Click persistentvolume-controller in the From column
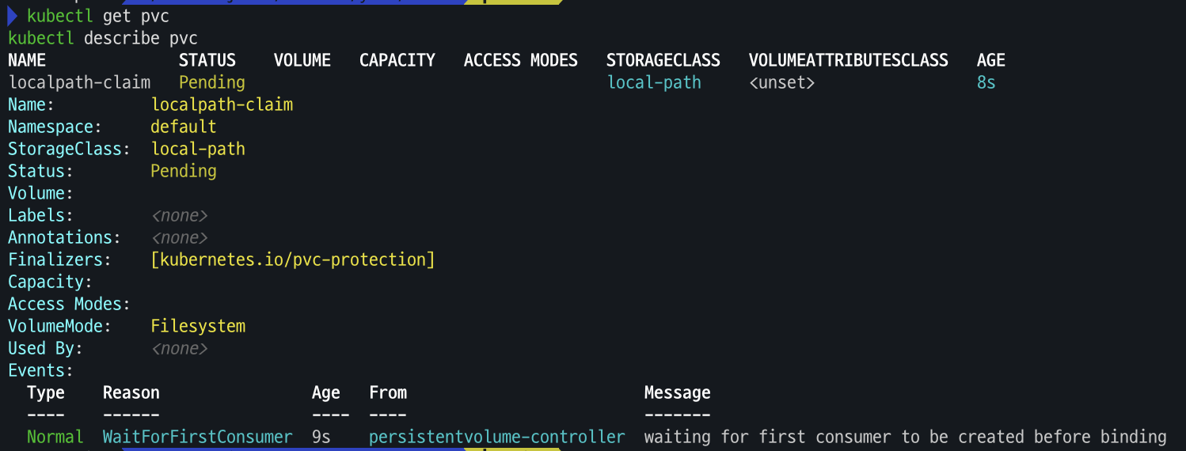 (496, 437)
